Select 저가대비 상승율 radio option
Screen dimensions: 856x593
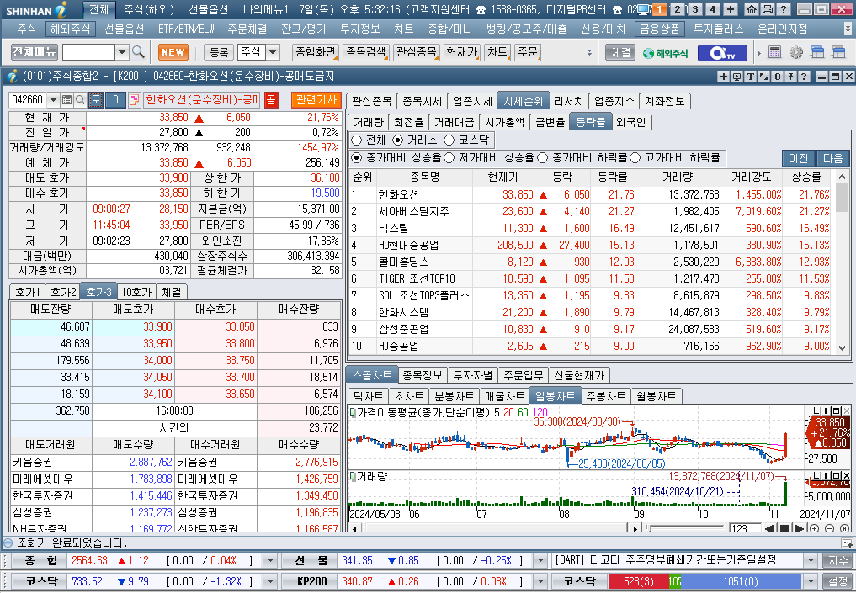(449, 157)
